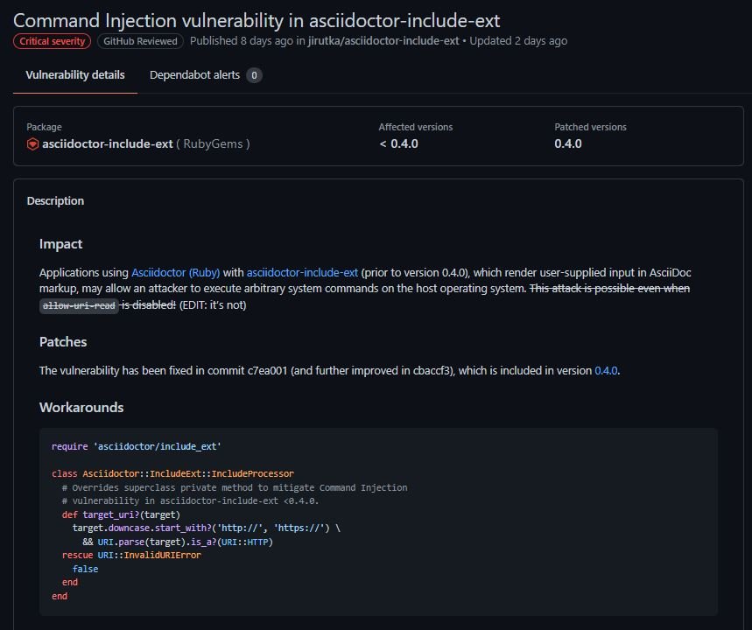Click the advisory title heading
The image size is (752, 630).
click(257, 21)
